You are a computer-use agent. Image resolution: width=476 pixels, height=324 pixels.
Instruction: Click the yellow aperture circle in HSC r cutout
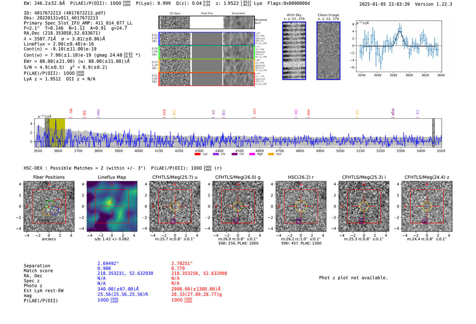coord(301,206)
